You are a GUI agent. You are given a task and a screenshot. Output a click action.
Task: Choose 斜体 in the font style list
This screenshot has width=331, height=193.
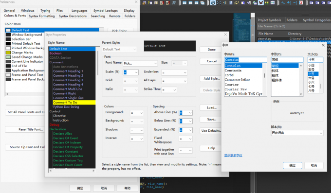point(275,70)
